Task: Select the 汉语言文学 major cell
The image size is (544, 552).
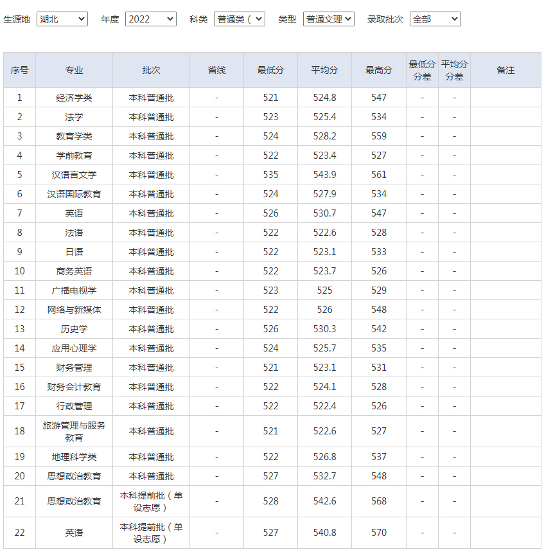Action: click(x=74, y=175)
